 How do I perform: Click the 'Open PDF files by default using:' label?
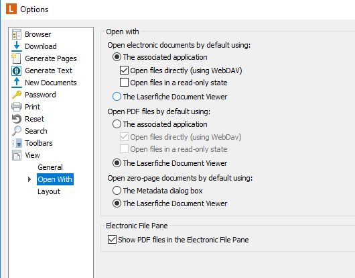click(159, 111)
